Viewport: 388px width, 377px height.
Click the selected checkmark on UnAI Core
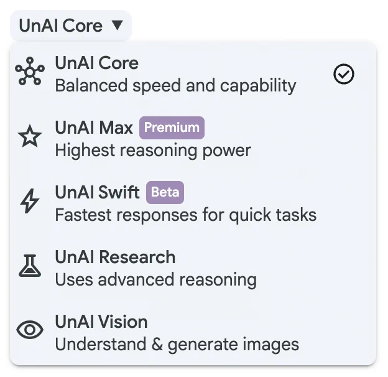344,74
